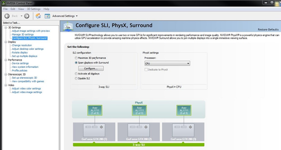
Task: Open Adjust video image settings
Action: click(x=27, y=92)
